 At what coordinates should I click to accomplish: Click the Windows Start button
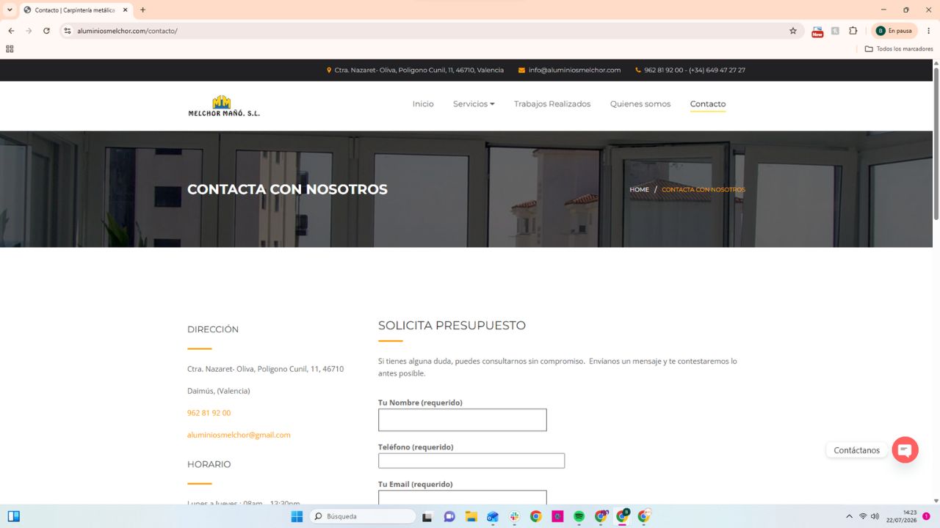click(x=297, y=516)
